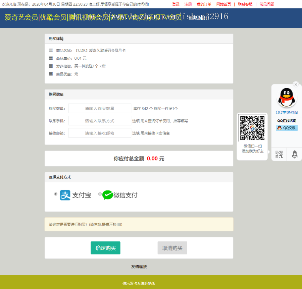The height and width of the screenshot is (289, 302).
Task: Open 我的订单 from the top bar
Action: point(204,4)
